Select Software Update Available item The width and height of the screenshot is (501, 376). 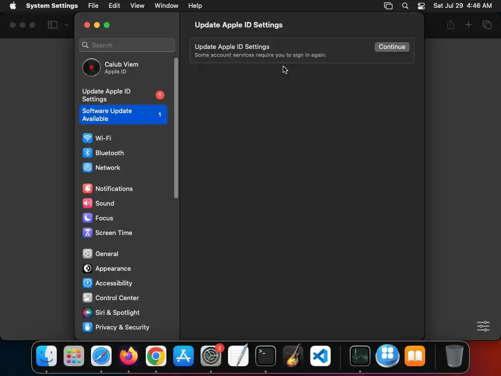pos(123,115)
